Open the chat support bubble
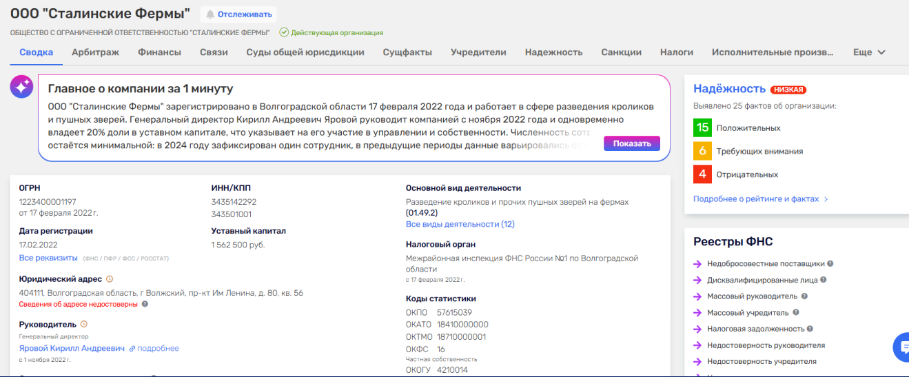909x377 pixels. tap(901, 347)
